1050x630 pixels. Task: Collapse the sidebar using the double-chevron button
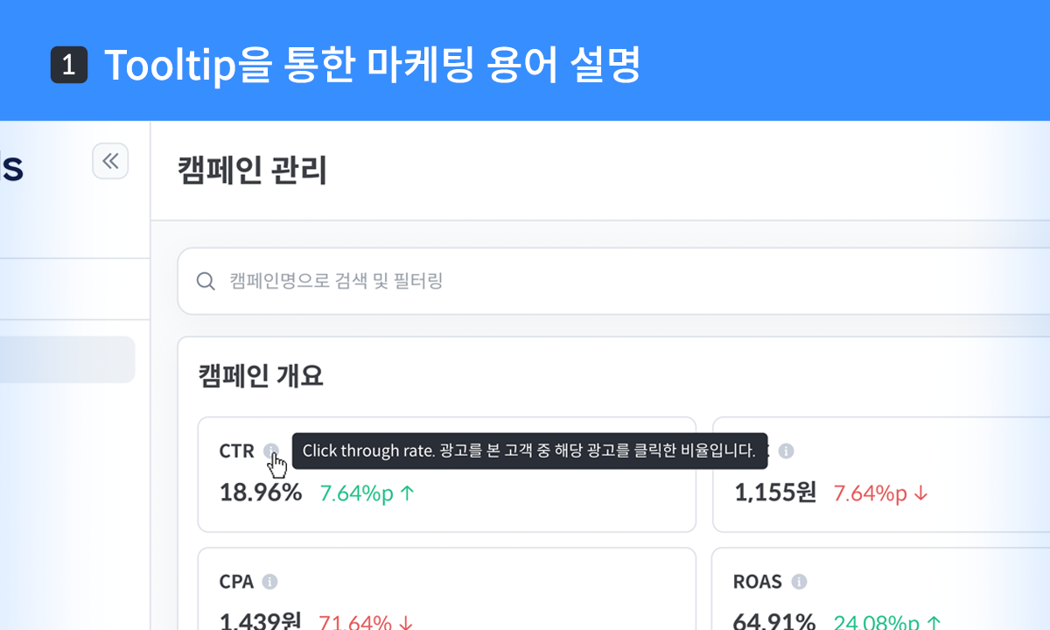110,161
